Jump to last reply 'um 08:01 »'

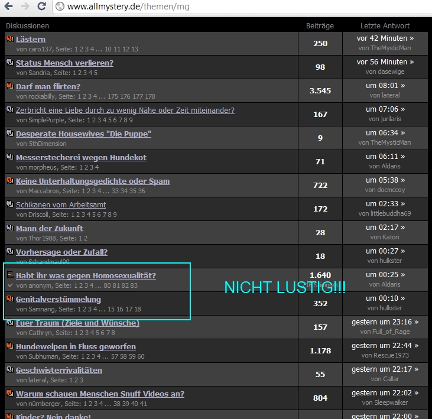tap(385, 86)
